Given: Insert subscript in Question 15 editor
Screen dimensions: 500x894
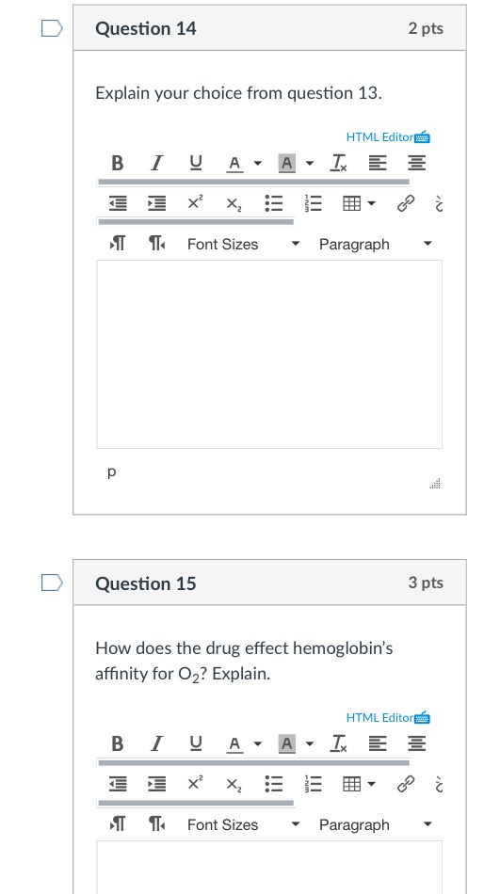Looking at the screenshot, I should pos(234,785).
